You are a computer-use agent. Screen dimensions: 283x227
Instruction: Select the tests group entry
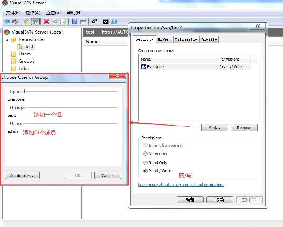pos(12,115)
